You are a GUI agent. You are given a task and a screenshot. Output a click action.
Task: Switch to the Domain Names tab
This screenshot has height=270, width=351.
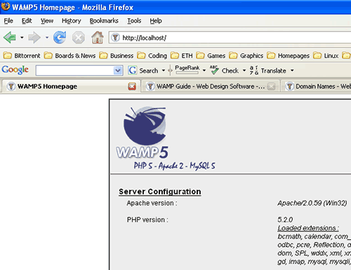click(316, 86)
